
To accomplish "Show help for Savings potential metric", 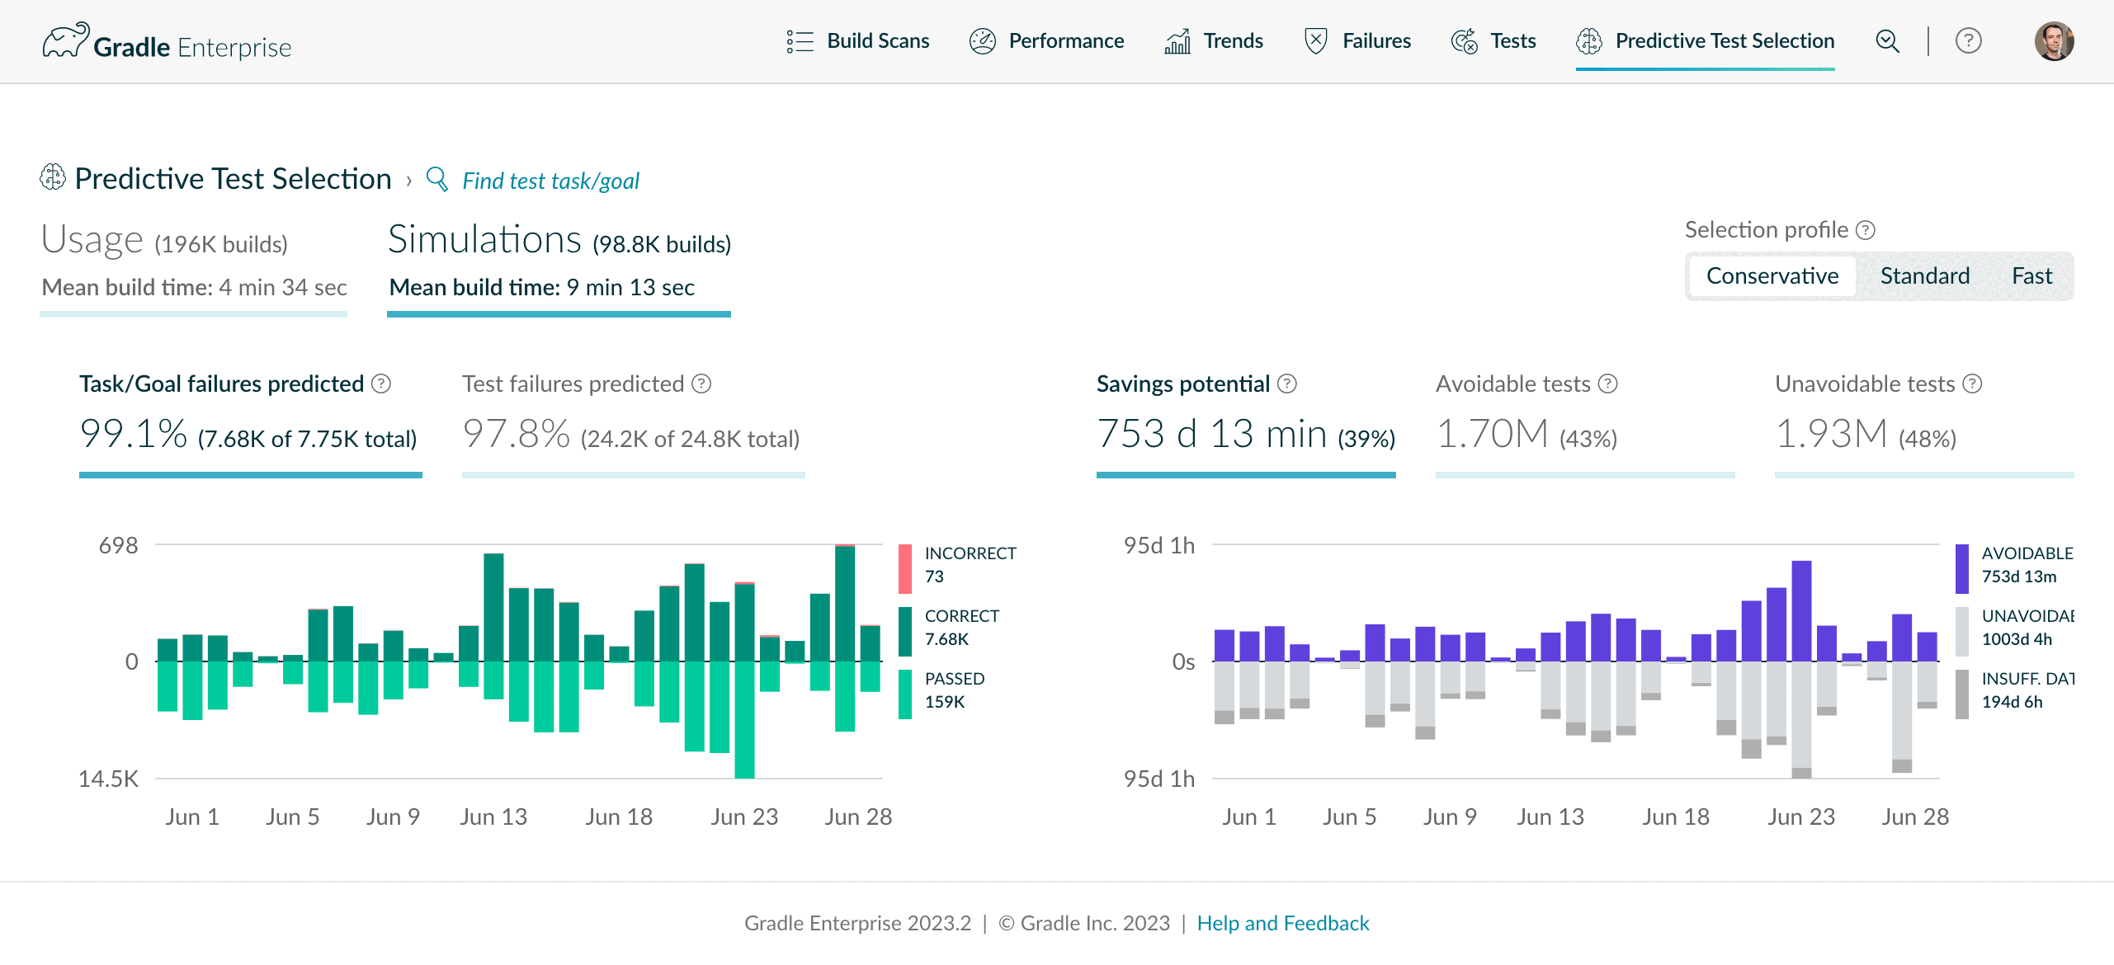I will (x=1287, y=384).
